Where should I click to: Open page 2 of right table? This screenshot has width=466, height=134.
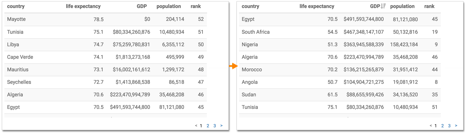tap(443, 126)
